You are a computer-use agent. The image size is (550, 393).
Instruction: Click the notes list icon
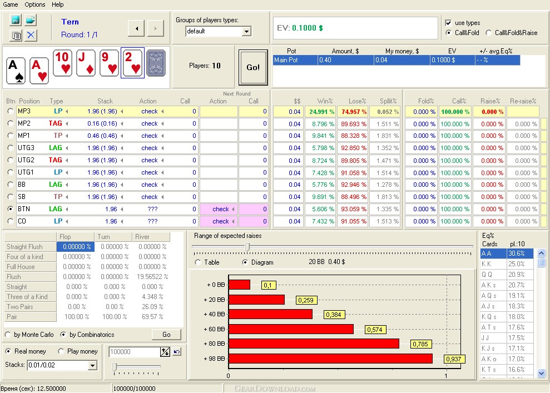(x=16, y=35)
